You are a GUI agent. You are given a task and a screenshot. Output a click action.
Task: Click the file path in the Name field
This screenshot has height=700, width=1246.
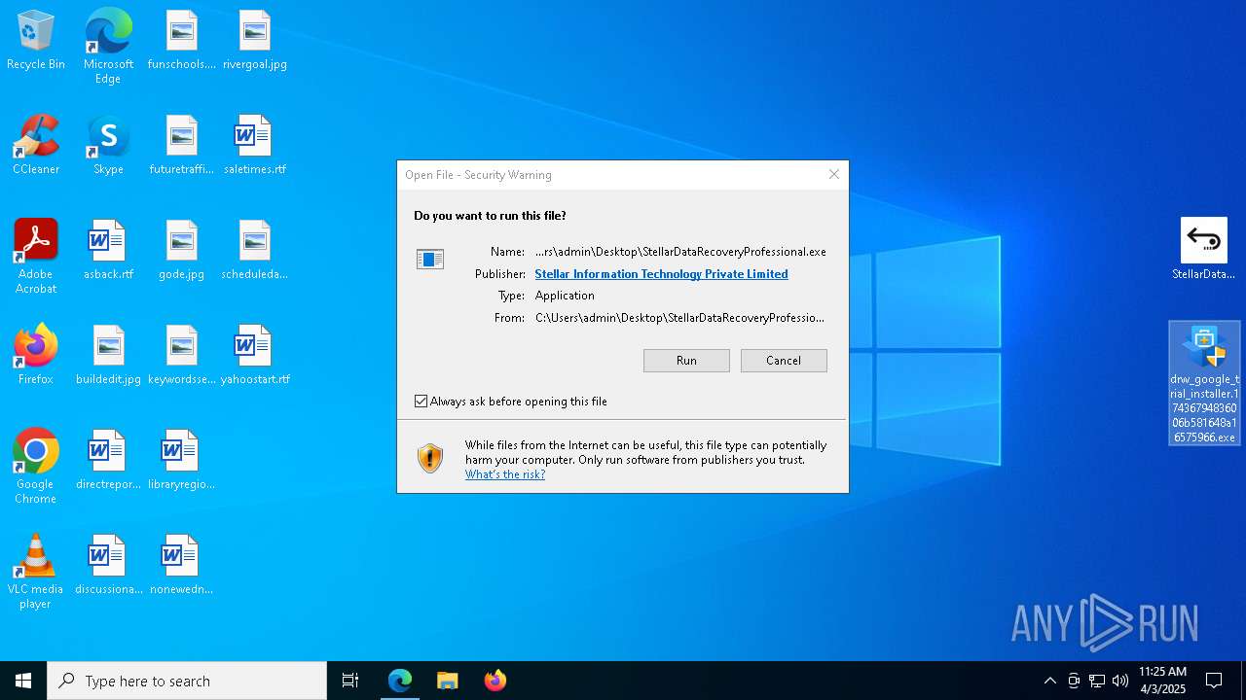click(x=680, y=252)
